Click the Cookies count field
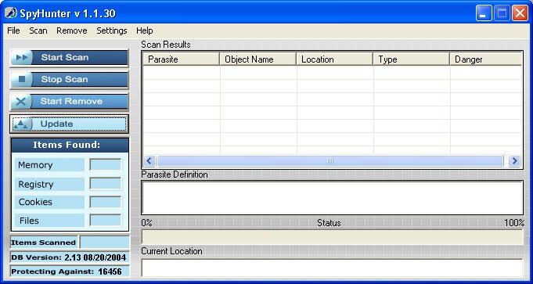This screenshot has width=533, height=284. pyautogui.click(x=106, y=202)
